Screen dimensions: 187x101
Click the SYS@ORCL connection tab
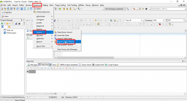point(7,13)
